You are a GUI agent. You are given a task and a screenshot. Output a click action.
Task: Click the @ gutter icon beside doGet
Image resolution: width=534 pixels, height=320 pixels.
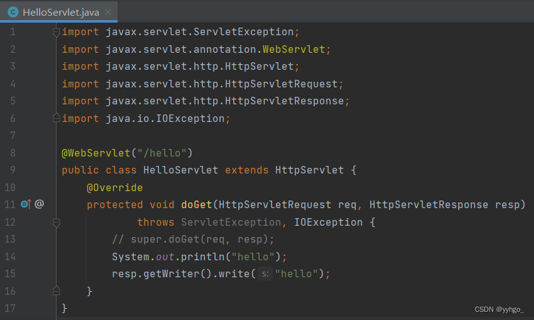click(x=39, y=204)
